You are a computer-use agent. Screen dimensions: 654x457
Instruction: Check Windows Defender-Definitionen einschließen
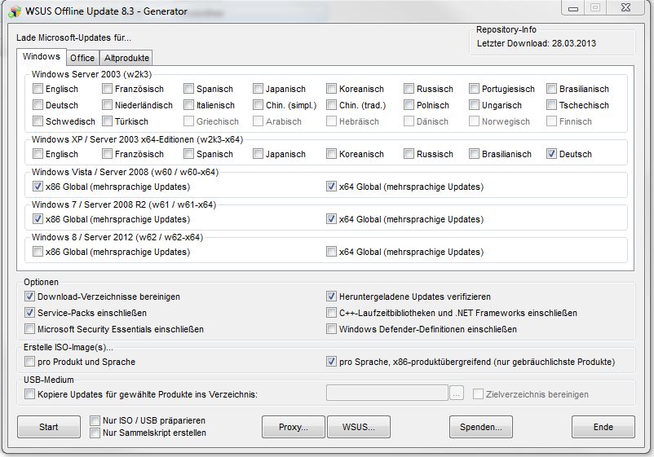[332, 329]
